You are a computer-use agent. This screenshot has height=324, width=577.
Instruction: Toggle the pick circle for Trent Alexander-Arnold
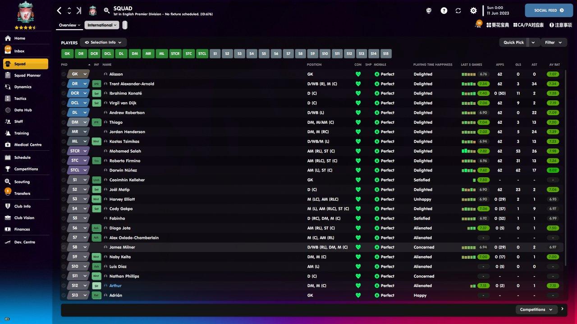(64, 84)
